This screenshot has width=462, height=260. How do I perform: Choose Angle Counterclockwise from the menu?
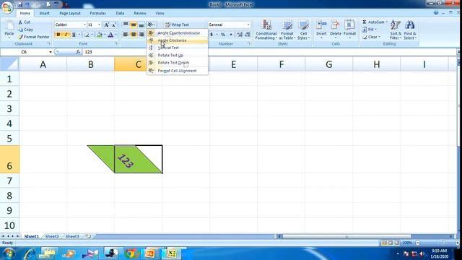click(177, 33)
